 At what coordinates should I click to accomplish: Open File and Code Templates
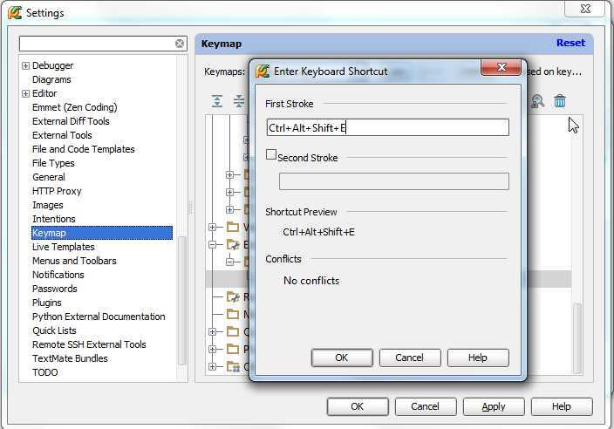84,149
